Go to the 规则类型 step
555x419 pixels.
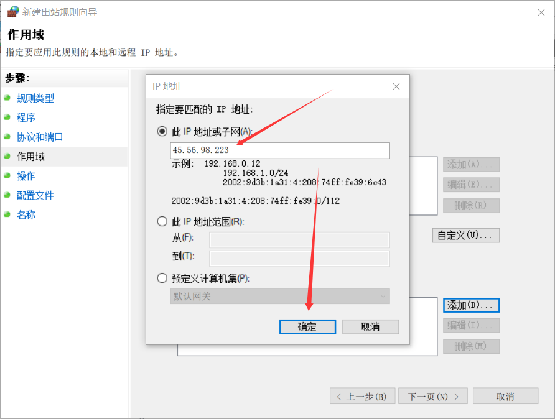point(35,98)
